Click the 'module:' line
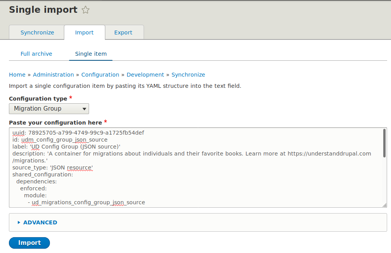Screen dimensions: 391x253 click(35, 195)
